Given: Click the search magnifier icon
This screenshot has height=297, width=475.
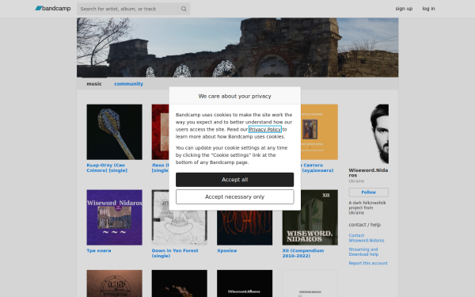Looking at the screenshot, I should click(x=184, y=9).
